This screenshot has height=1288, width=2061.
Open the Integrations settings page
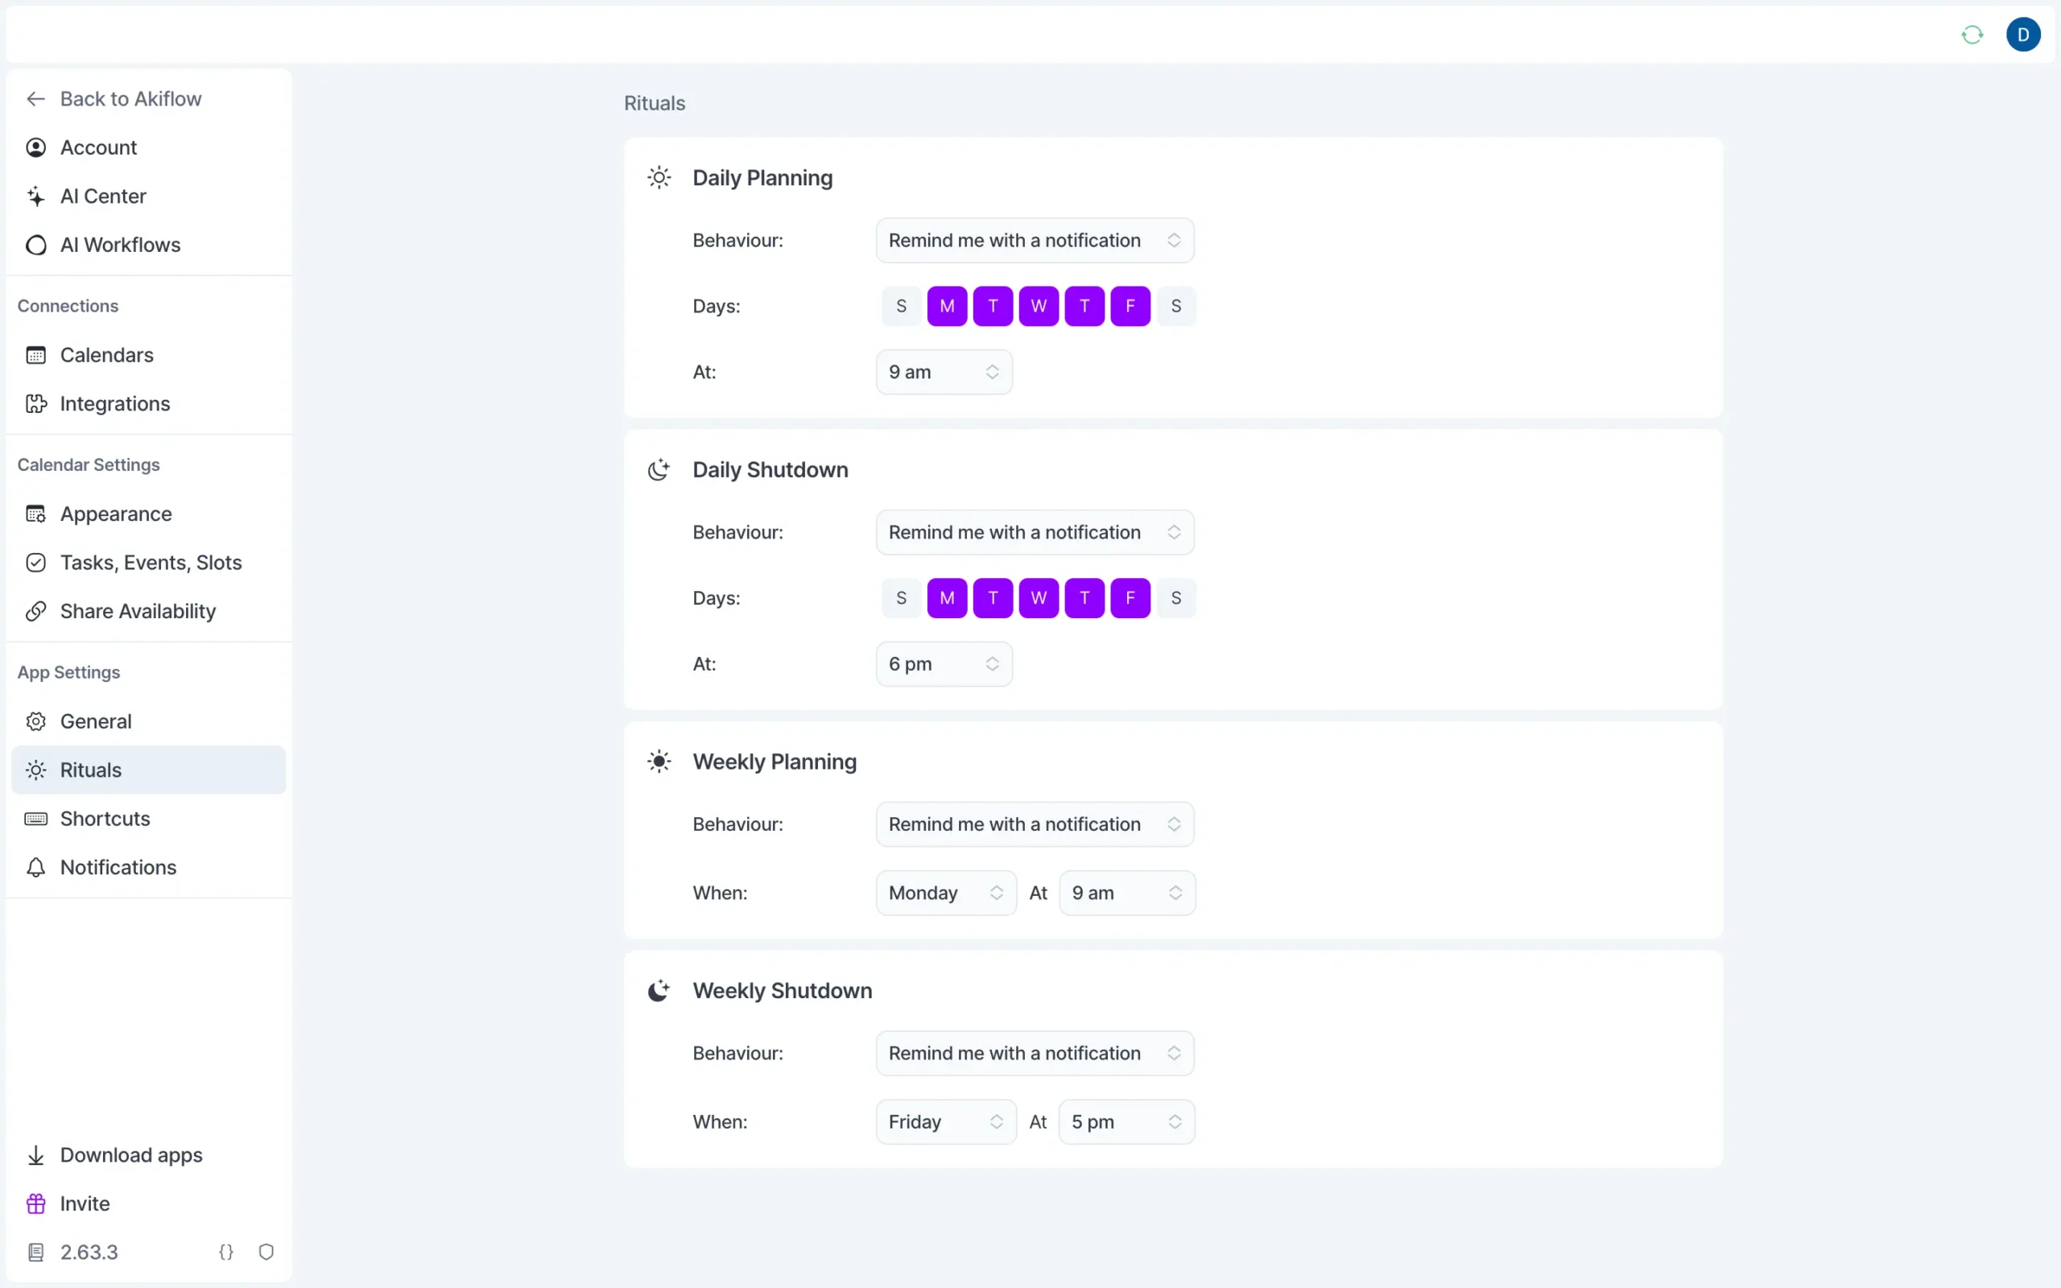(115, 404)
